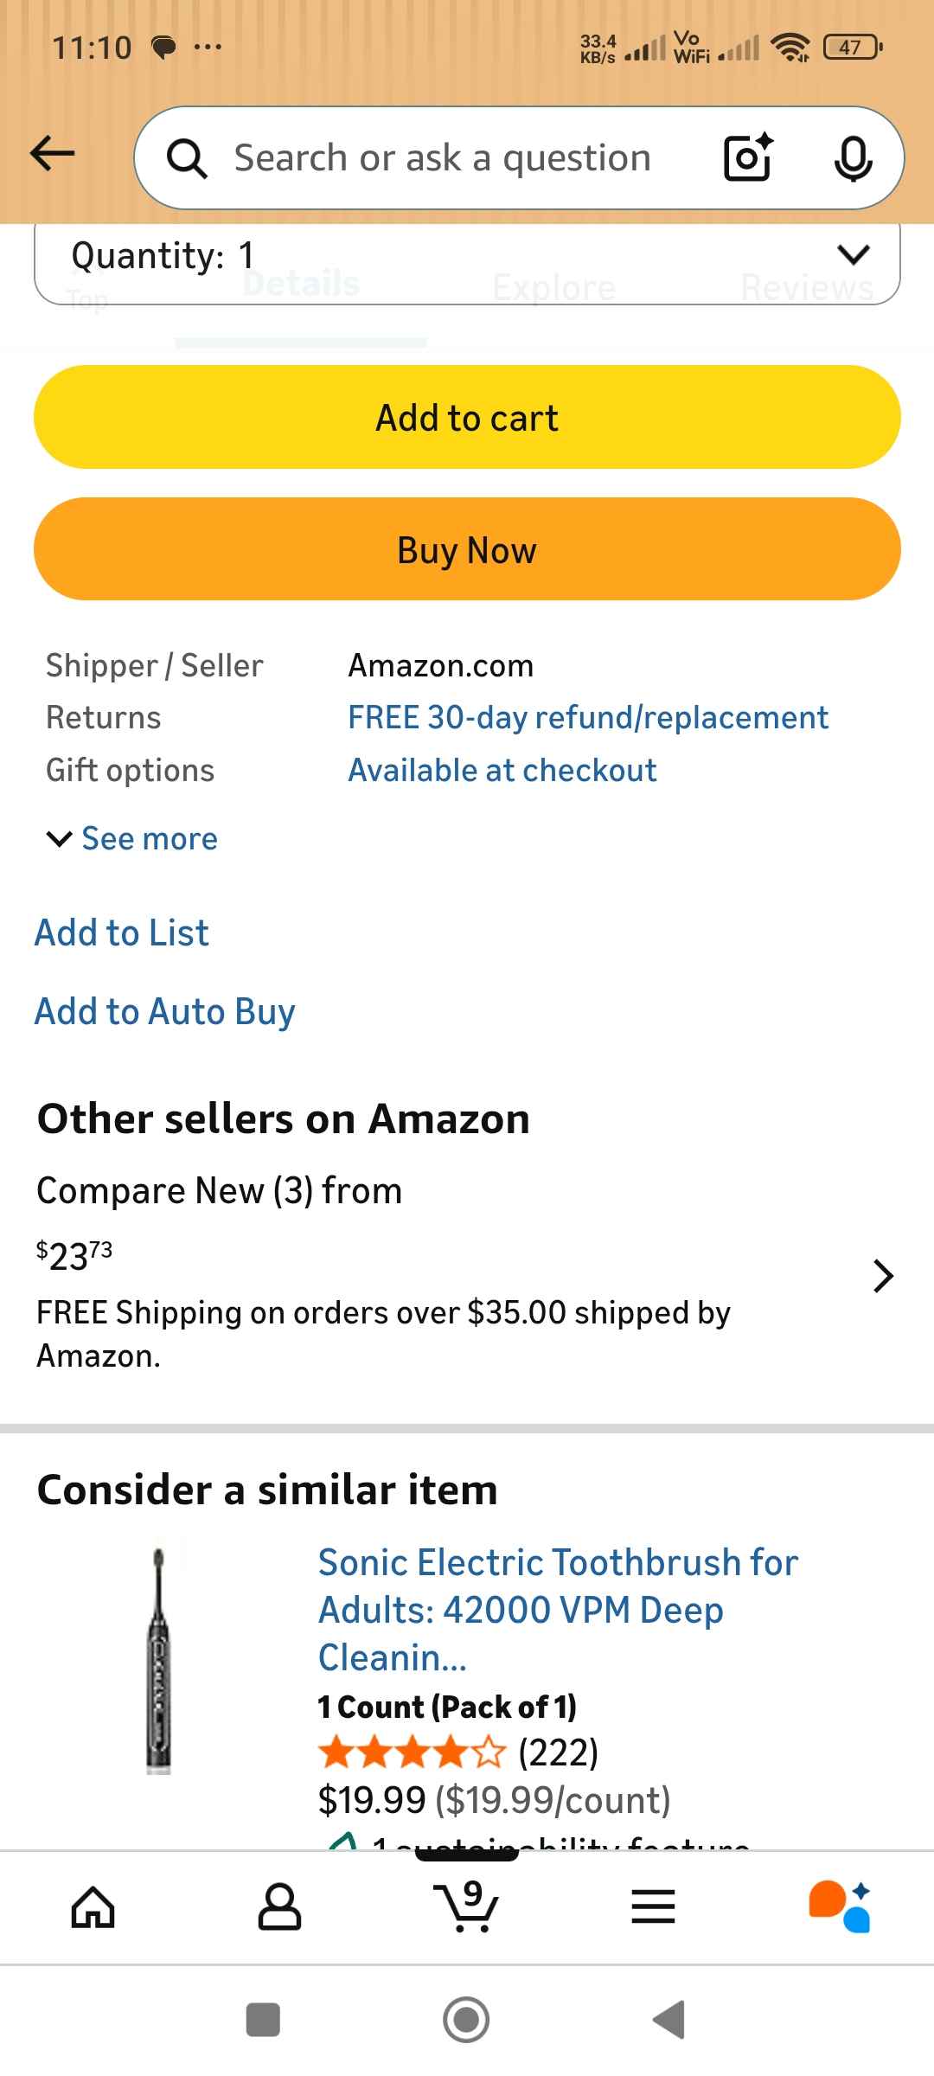The width and height of the screenshot is (934, 2076).
Task: Tap the back arrow icon
Action: tap(53, 155)
